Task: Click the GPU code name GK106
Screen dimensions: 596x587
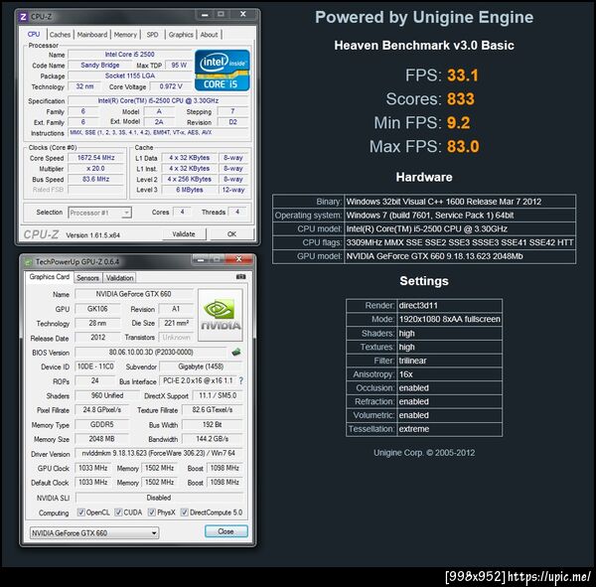Action: 97,308
